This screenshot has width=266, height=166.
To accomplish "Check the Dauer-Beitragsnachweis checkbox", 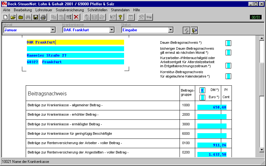I will tap(228, 43).
